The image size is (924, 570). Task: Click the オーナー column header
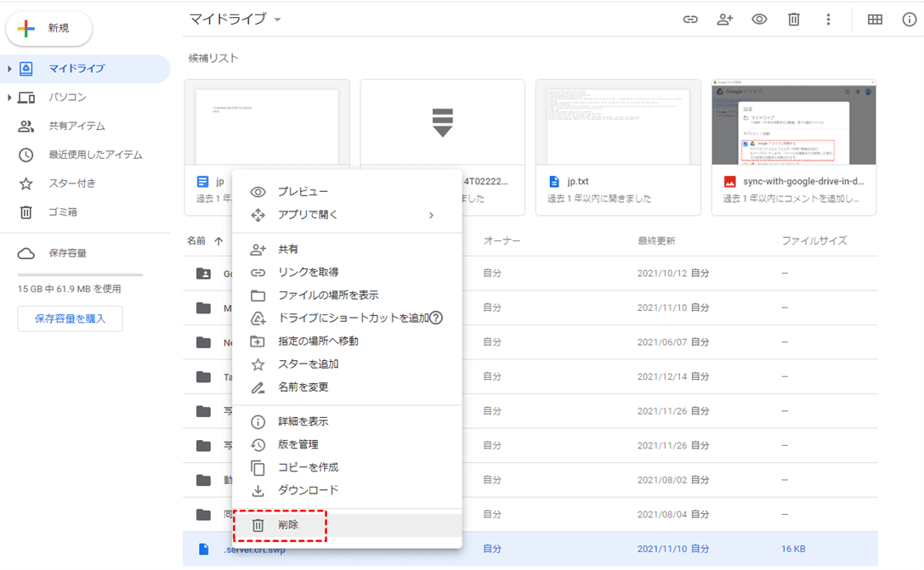click(x=502, y=241)
